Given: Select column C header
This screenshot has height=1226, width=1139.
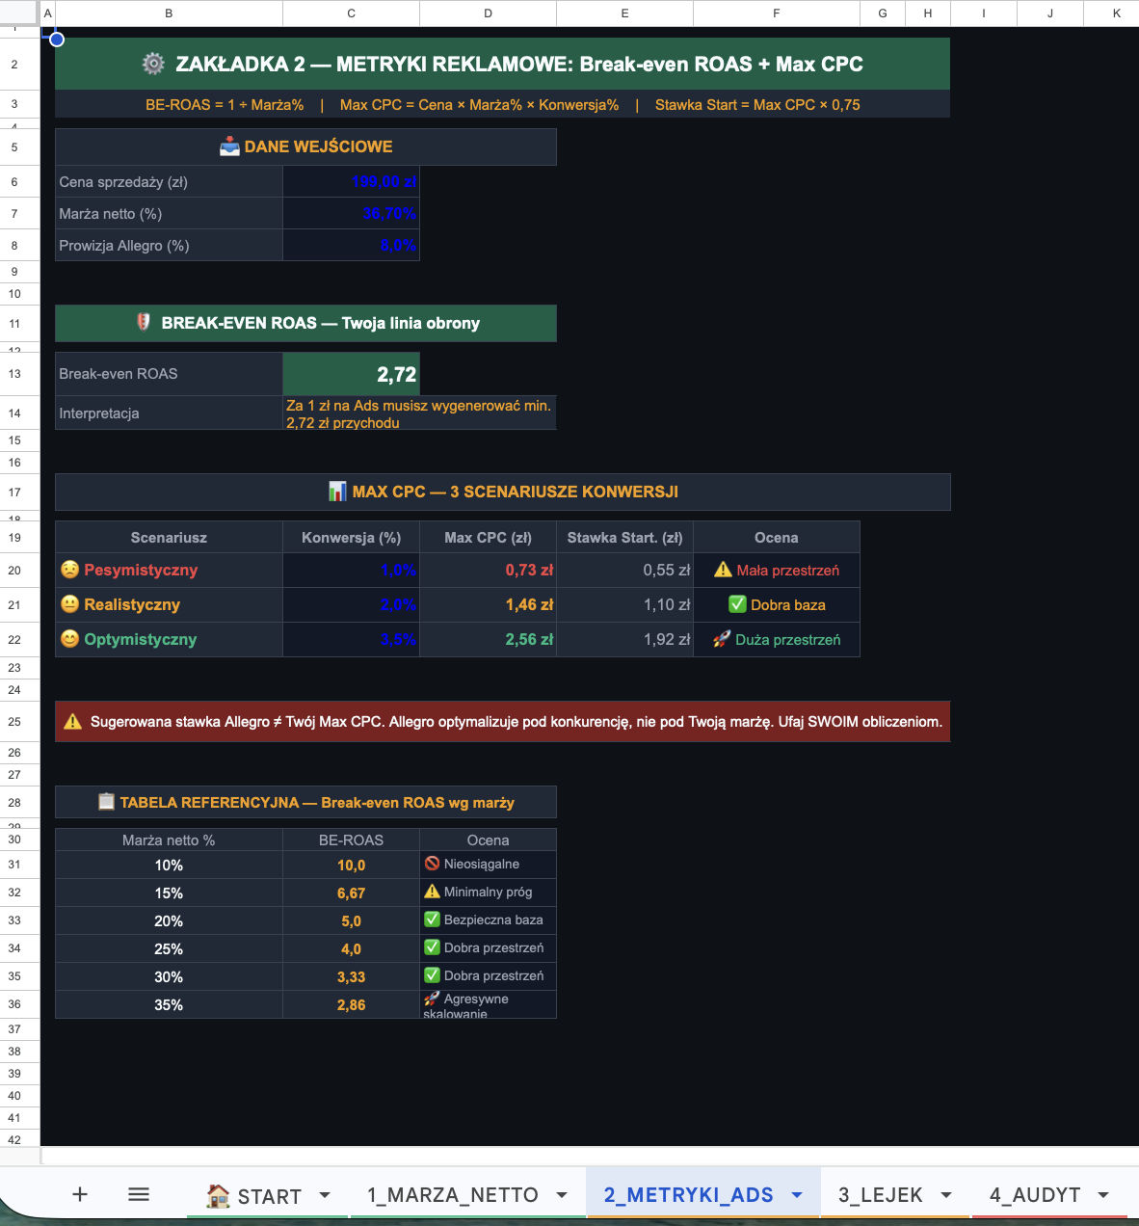Looking at the screenshot, I should (x=352, y=13).
